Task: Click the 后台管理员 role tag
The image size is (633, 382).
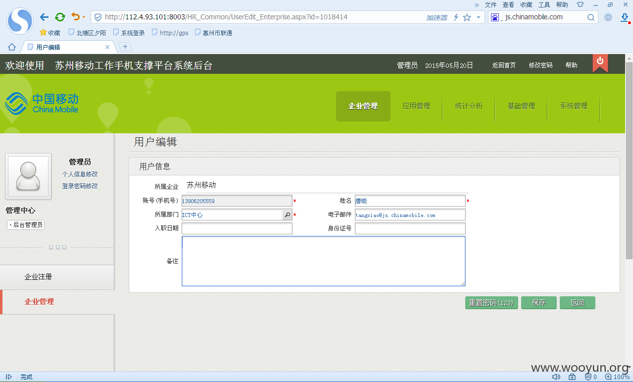Action: click(26, 225)
